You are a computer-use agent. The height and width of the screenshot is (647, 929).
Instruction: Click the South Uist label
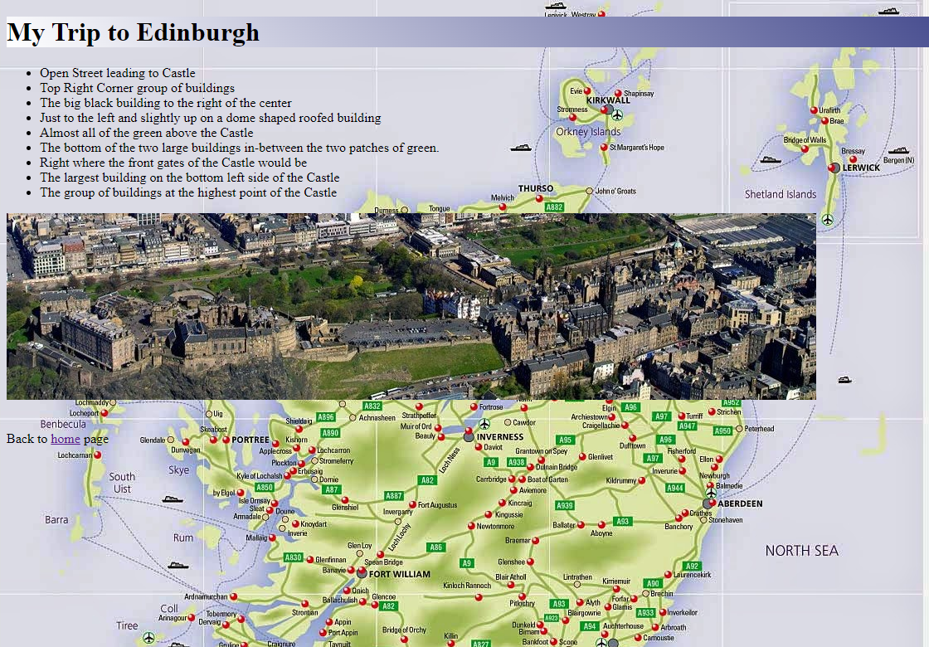(x=122, y=483)
